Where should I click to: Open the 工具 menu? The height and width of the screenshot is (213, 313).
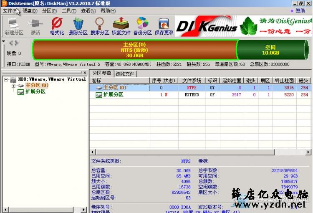69,11
